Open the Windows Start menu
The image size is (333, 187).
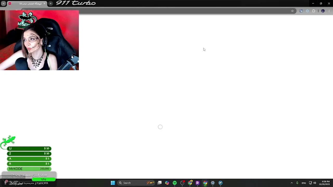click(113, 183)
